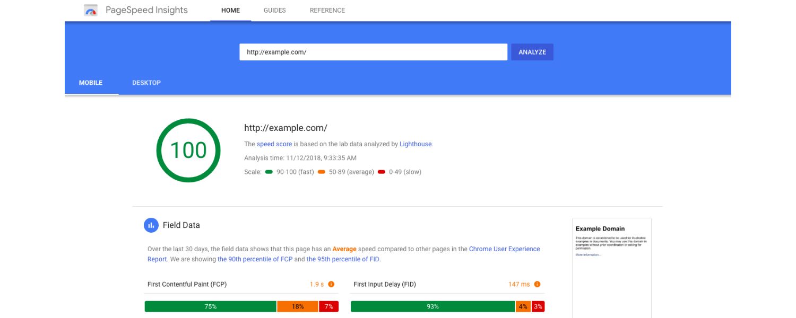Viewport: 796px width, 318px height.
Task: Click the Field Data bar chart icon
Action: (x=151, y=225)
